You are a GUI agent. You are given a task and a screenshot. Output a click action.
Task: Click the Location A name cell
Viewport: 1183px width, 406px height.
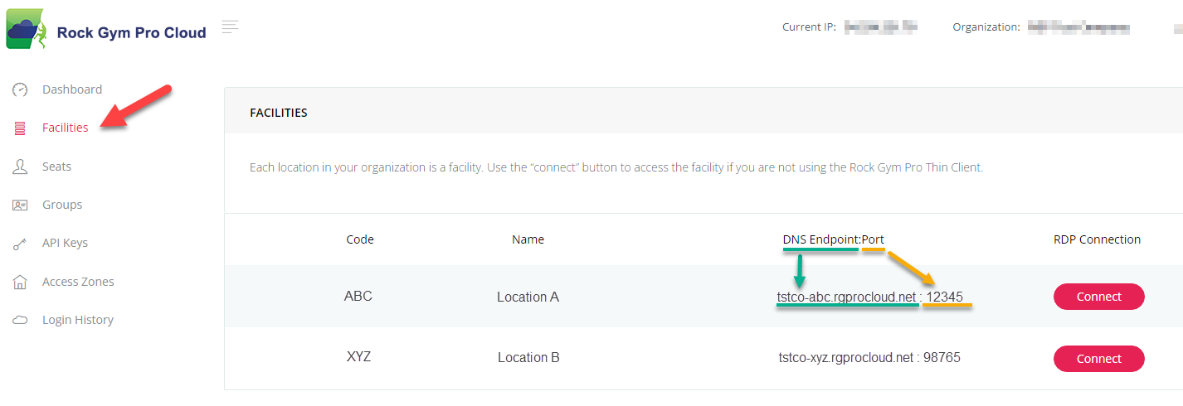[x=528, y=297]
